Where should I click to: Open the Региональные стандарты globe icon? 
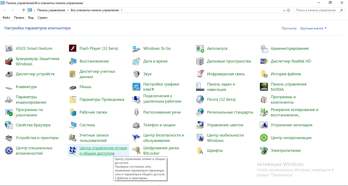[200, 112]
